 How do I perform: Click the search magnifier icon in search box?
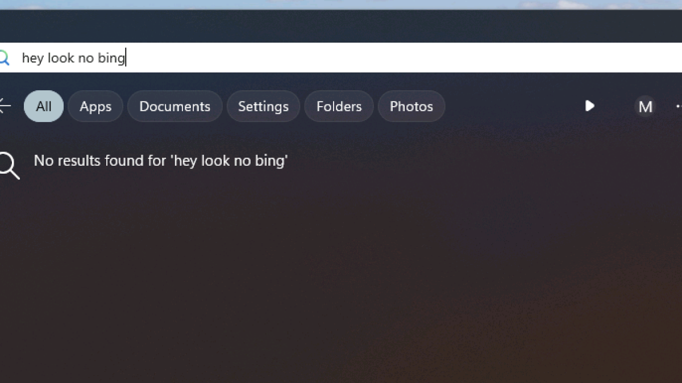point(3,58)
